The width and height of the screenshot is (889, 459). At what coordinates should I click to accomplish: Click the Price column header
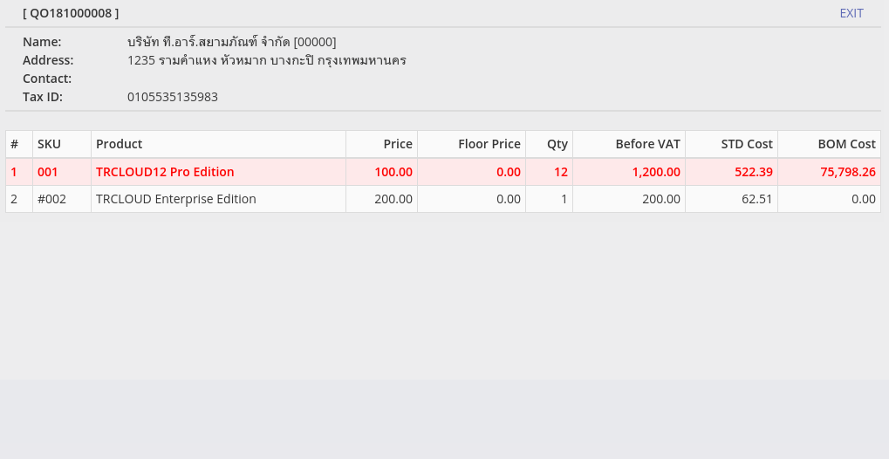point(397,144)
